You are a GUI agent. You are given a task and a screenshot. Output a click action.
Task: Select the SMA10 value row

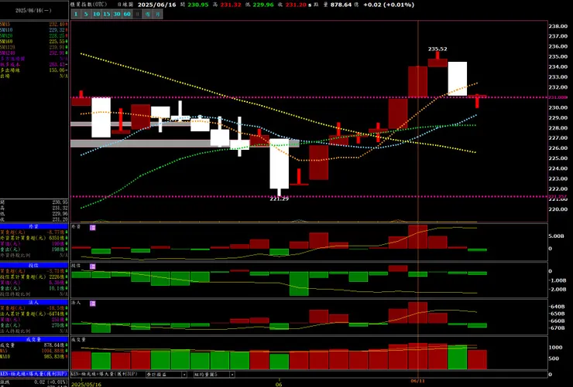[x=34, y=30]
